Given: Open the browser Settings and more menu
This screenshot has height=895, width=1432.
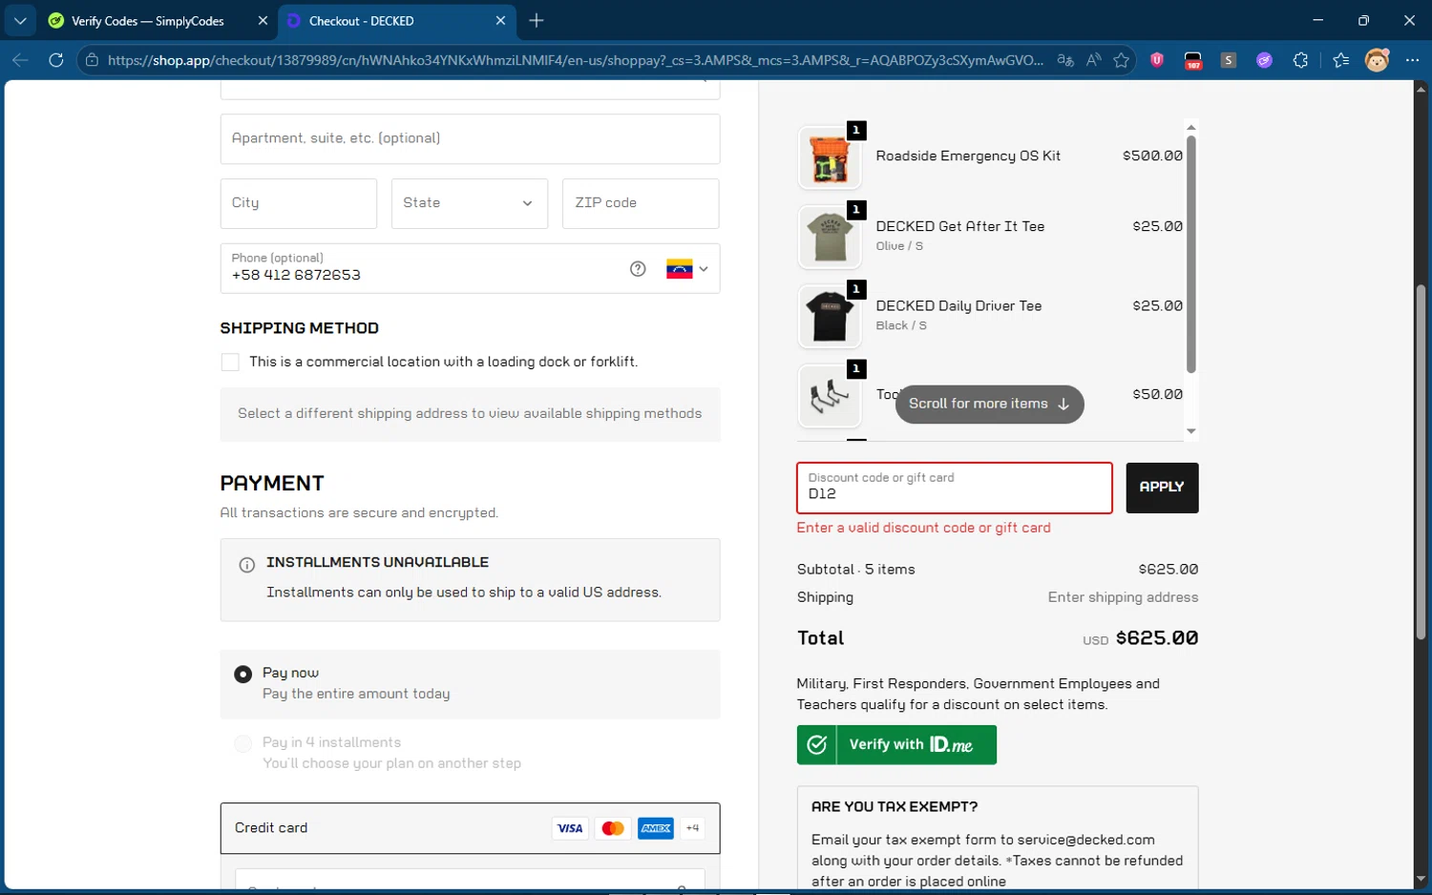Looking at the screenshot, I should (x=1412, y=60).
